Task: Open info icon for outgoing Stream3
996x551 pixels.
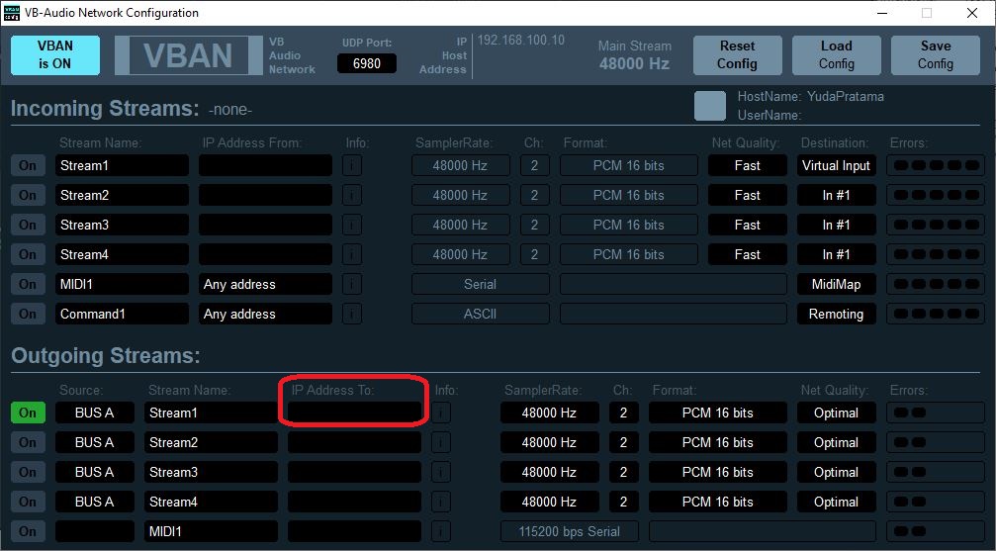Action: point(441,472)
